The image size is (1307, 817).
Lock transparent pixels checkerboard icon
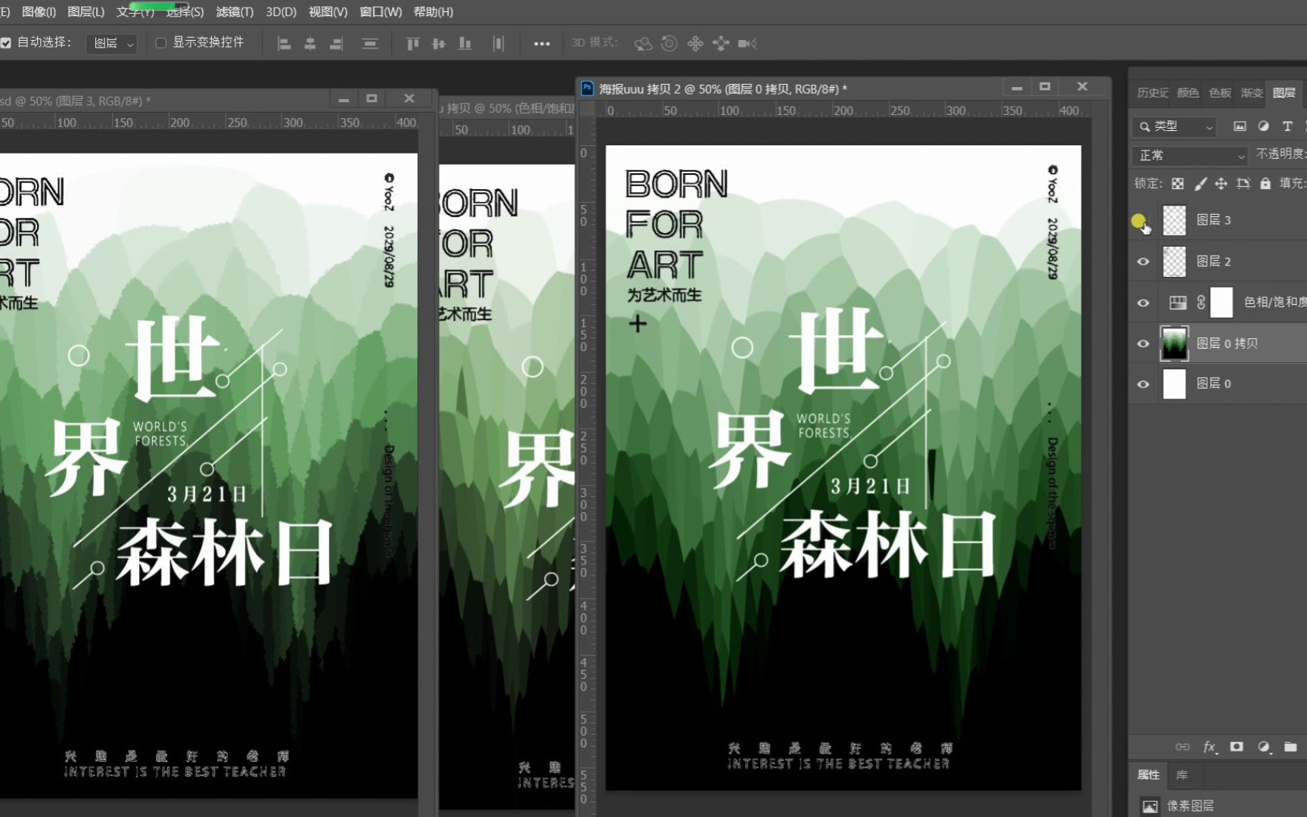[x=1178, y=184]
